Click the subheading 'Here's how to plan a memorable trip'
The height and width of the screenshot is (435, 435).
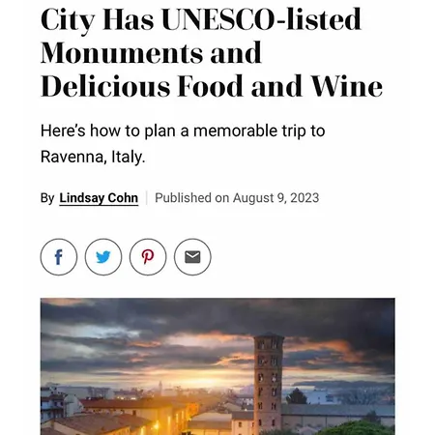(183, 130)
